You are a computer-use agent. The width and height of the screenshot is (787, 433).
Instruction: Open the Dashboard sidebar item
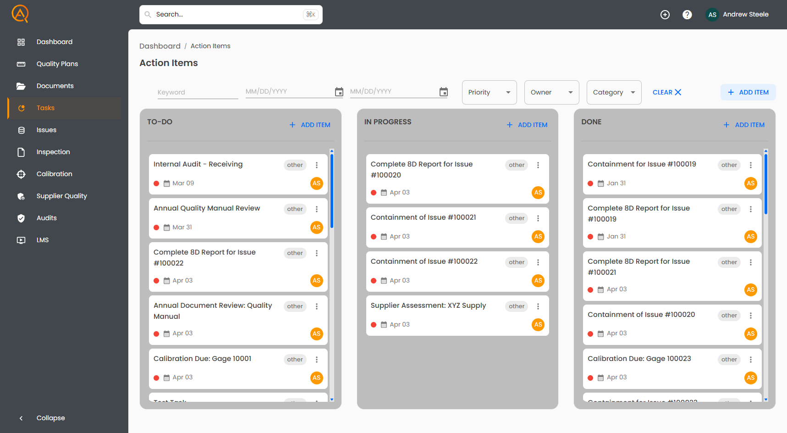coord(64,42)
